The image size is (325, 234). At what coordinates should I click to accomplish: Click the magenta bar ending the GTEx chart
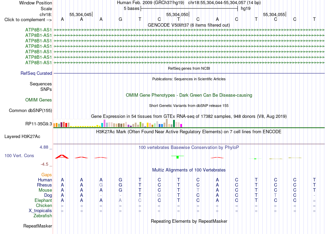pyautogui.click(x=181, y=125)
